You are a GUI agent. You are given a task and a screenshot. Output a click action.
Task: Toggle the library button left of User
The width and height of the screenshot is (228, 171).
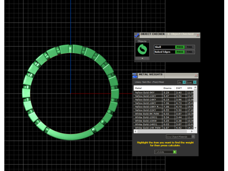pos(181,82)
